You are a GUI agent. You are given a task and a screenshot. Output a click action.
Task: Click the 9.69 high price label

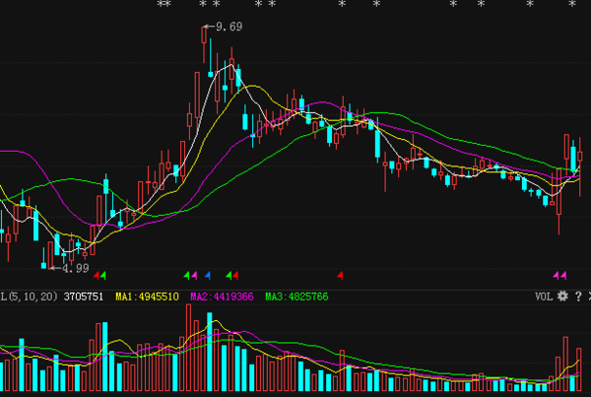click(230, 27)
